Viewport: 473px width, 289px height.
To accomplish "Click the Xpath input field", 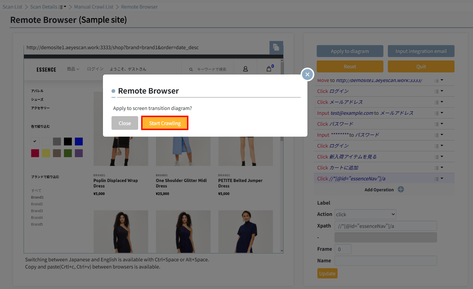I will tap(386, 226).
